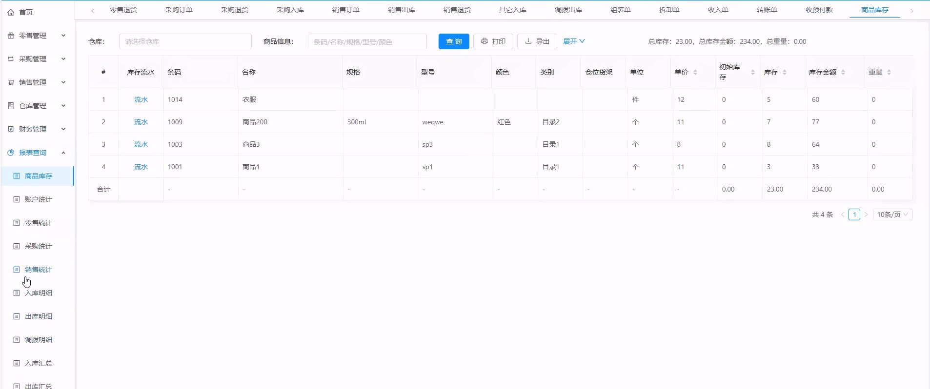
Task: Sort by 单价 column sort arrows
Action: [x=695, y=72]
